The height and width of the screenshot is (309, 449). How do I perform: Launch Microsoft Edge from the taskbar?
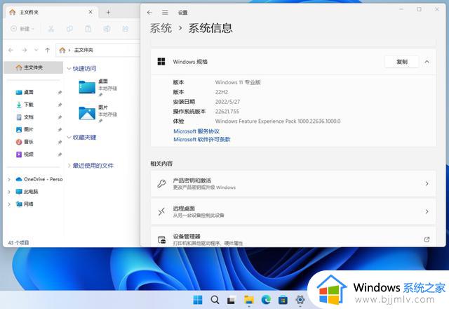pos(266,300)
